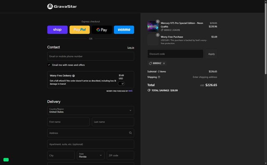The width and height of the screenshot is (267, 165).
Task: Click the 8000HZ discount tag icon
Action: tap(150, 63)
